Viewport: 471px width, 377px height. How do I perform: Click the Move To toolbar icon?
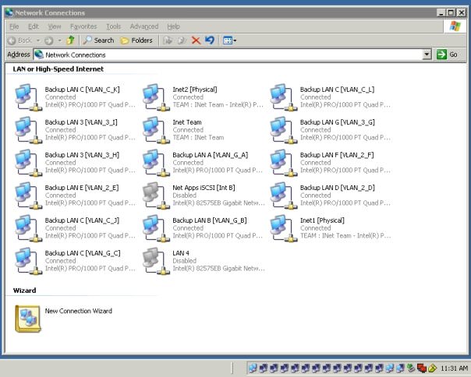168,41
